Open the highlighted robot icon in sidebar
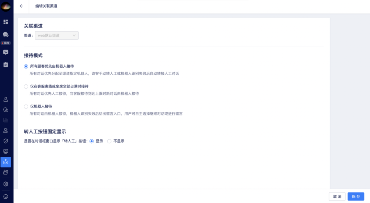This screenshot has height=203, width=370. (x=6, y=162)
